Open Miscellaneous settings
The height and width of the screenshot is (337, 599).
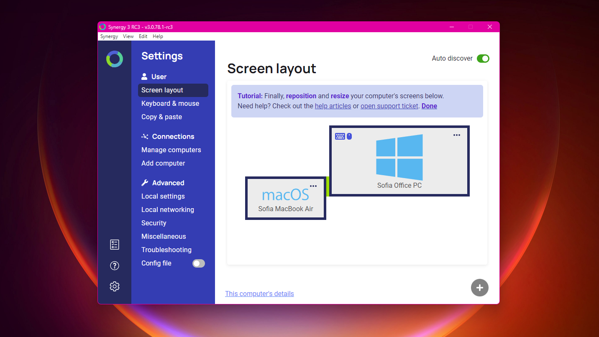(164, 237)
